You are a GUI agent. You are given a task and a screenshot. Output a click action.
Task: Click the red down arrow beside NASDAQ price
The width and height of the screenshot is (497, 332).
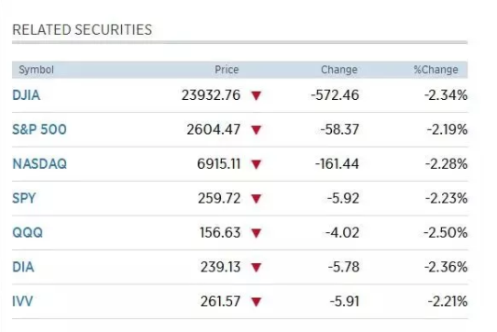pyautogui.click(x=256, y=164)
